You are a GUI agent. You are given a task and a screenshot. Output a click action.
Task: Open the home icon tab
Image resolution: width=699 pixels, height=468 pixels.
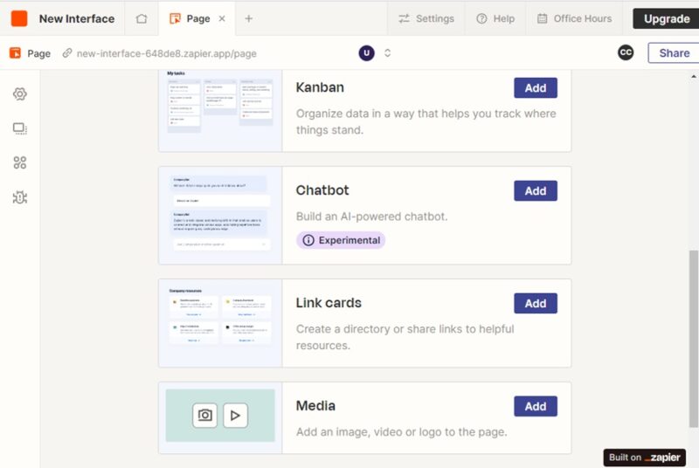click(142, 18)
